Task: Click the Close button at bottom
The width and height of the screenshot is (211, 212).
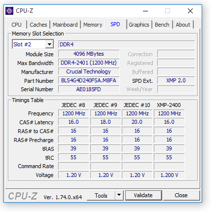Action: tap(181, 195)
